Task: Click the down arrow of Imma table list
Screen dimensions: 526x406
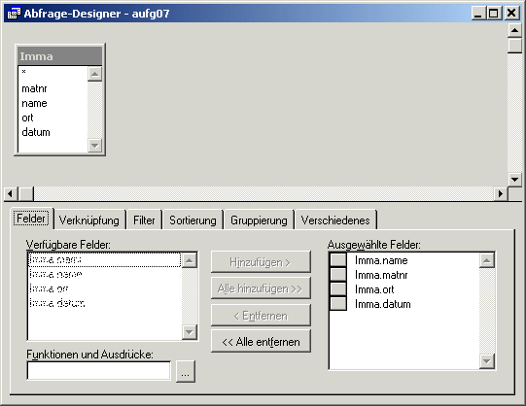Action: [x=95, y=146]
